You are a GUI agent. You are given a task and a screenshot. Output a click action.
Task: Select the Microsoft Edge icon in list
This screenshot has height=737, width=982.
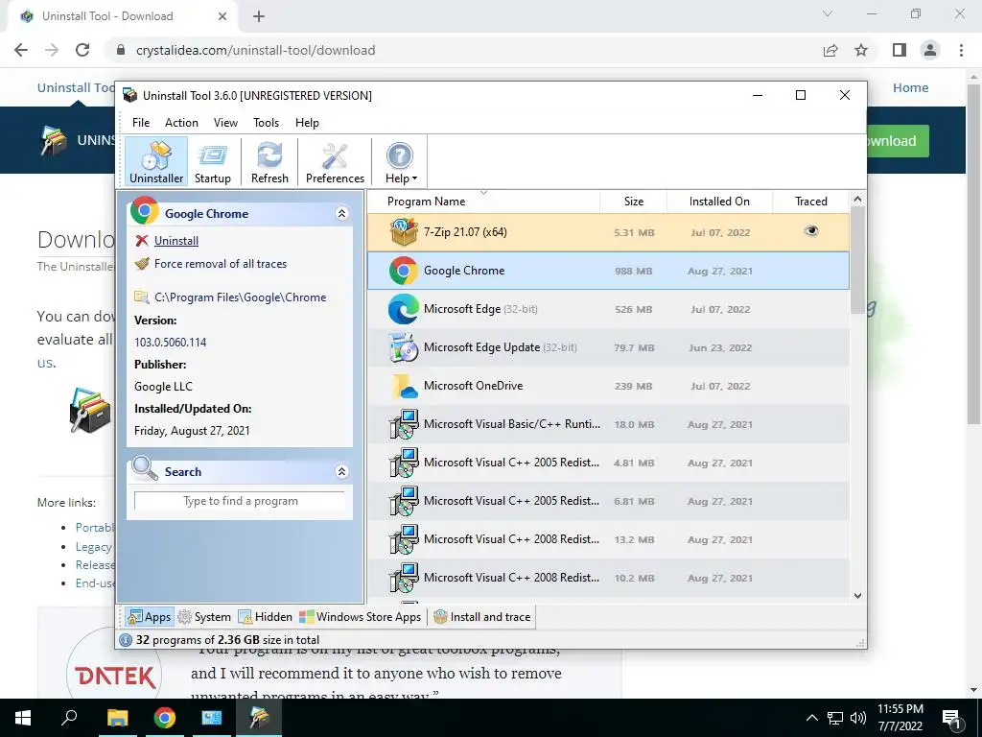click(404, 309)
